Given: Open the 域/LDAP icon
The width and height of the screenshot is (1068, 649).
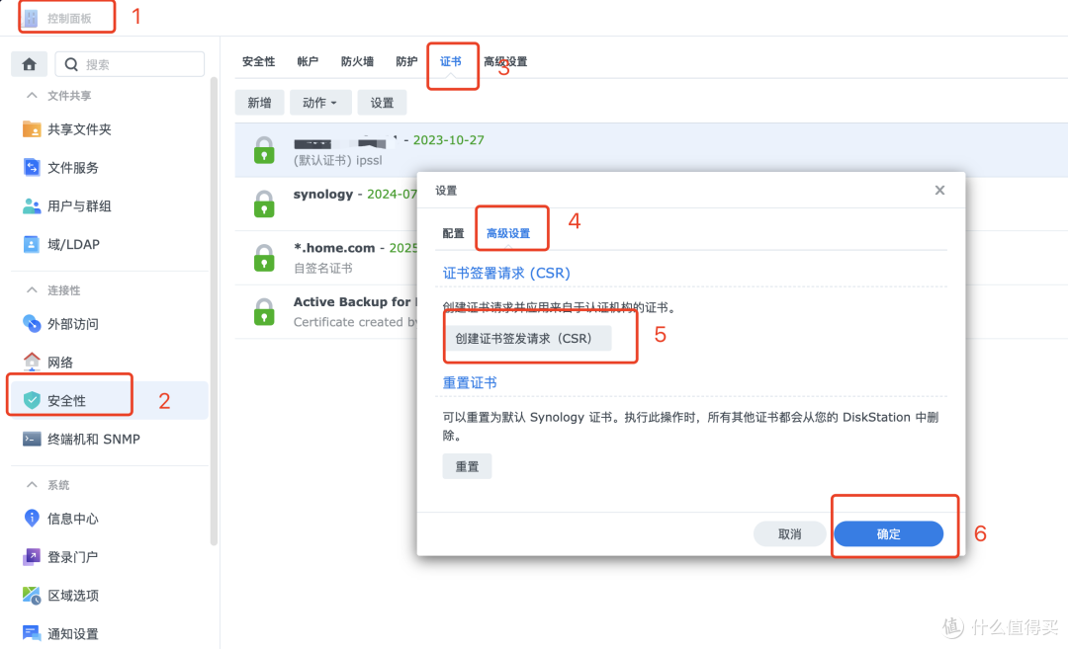Looking at the screenshot, I should [32, 244].
